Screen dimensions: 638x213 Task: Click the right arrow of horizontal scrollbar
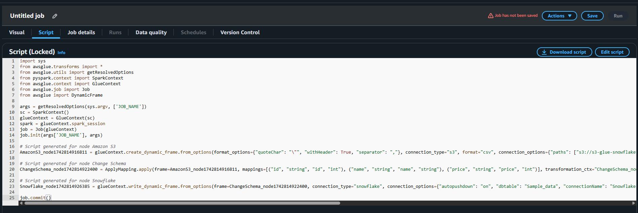tap(634, 203)
